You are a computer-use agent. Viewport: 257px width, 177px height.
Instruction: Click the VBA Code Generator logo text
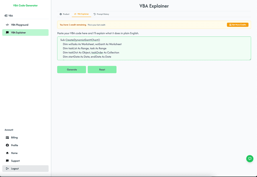click(25, 6)
